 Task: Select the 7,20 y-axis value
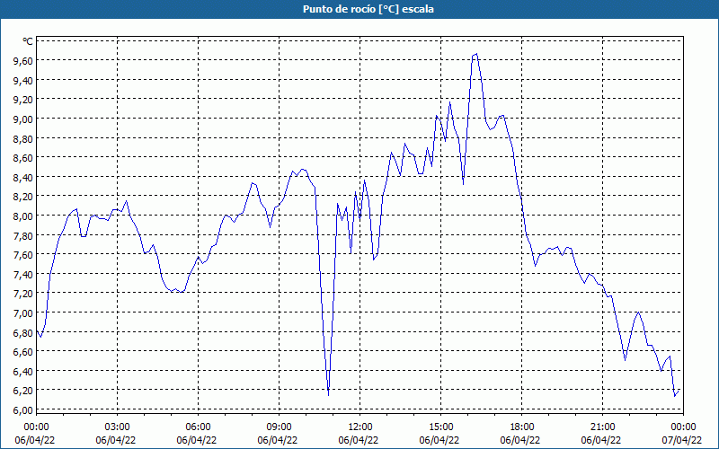(x=23, y=294)
